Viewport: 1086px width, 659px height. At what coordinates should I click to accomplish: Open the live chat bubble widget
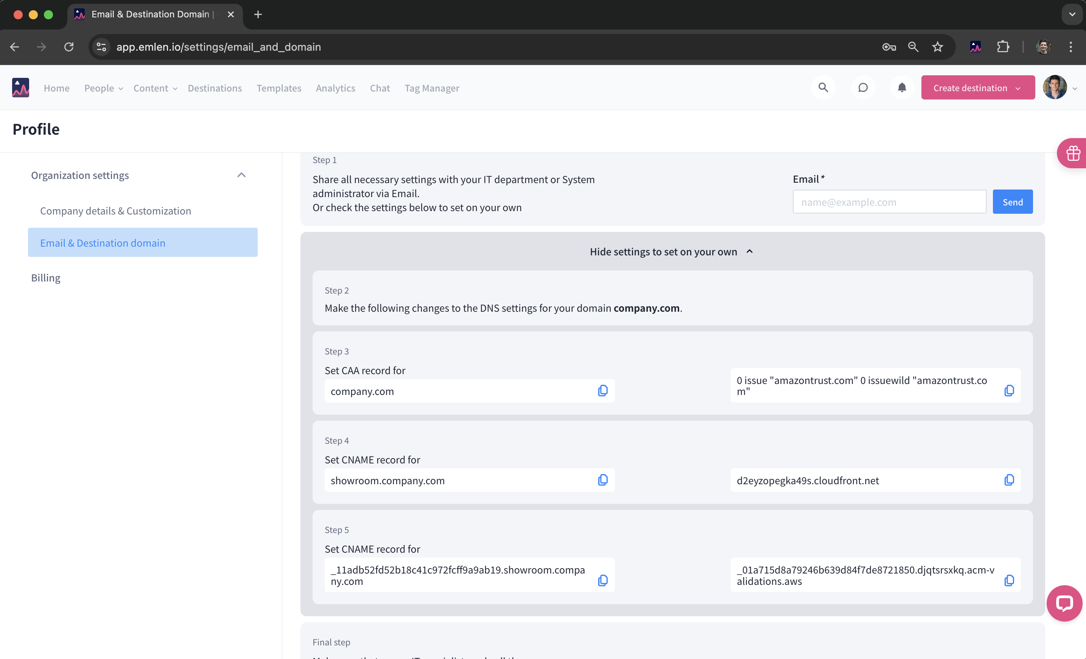[1064, 603]
